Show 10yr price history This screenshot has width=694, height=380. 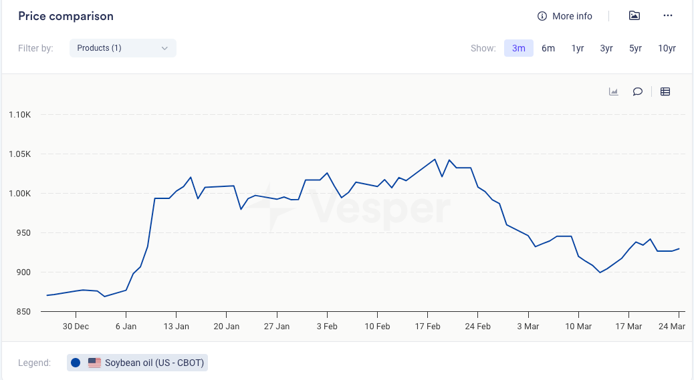tap(667, 48)
